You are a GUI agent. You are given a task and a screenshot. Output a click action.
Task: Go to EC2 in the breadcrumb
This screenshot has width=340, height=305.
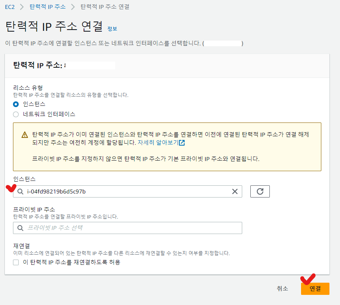[10, 7]
